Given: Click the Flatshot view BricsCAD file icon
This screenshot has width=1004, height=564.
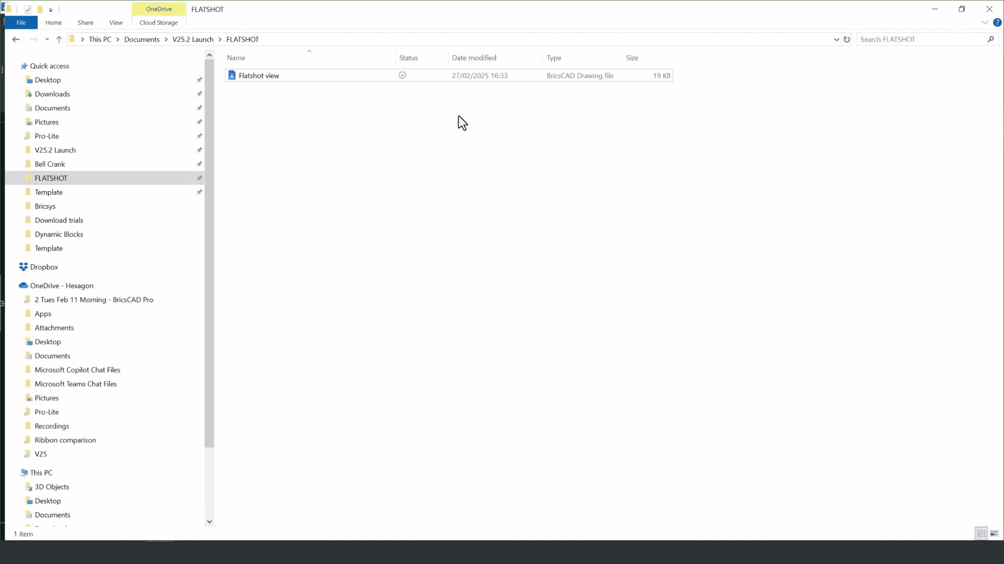Looking at the screenshot, I should (x=232, y=76).
